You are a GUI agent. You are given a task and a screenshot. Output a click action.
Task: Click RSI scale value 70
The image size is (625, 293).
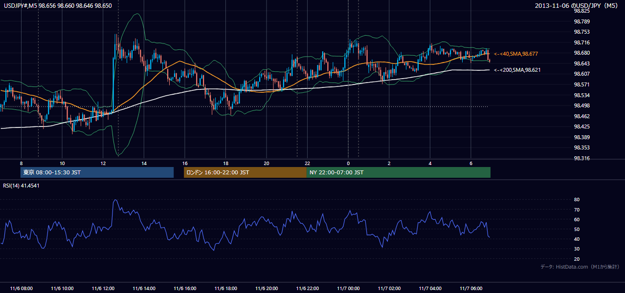pos(577,209)
